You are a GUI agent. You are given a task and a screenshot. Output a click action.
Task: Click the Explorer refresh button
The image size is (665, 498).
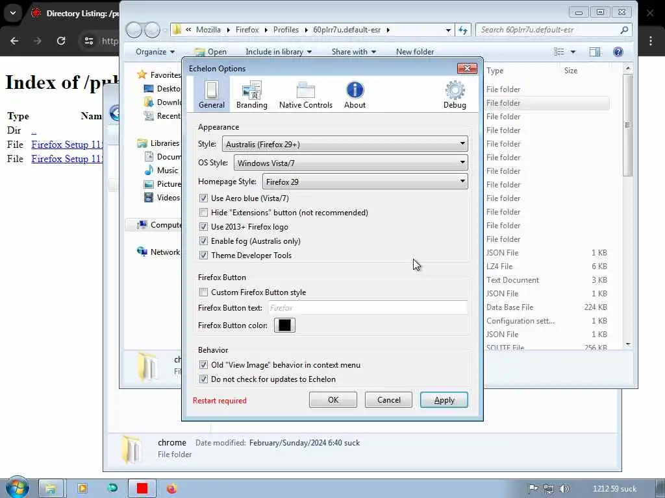pos(462,30)
